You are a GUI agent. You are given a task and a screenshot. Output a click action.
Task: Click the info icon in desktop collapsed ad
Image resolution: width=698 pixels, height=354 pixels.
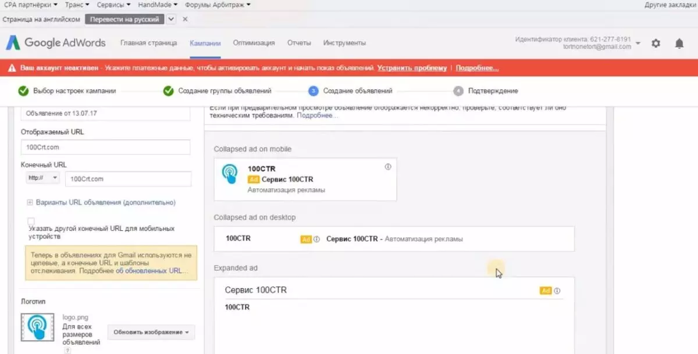tap(317, 239)
